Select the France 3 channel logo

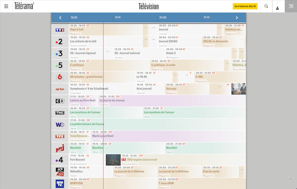(x=59, y=53)
